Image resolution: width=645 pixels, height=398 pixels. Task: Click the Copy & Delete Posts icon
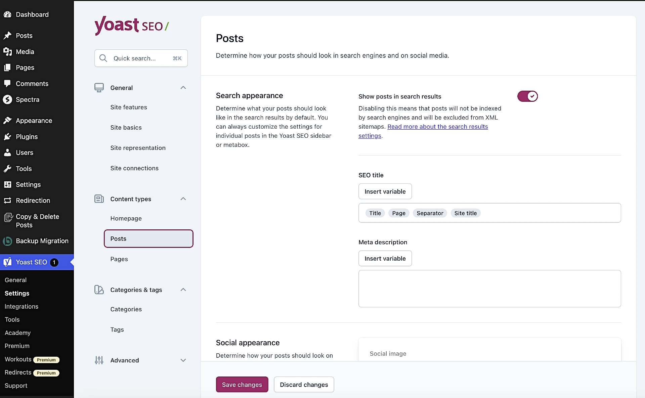click(x=8, y=218)
